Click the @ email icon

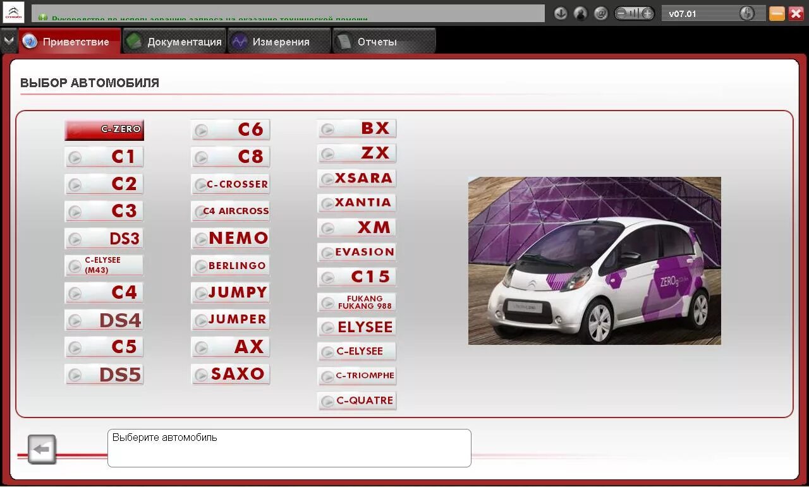click(x=601, y=13)
